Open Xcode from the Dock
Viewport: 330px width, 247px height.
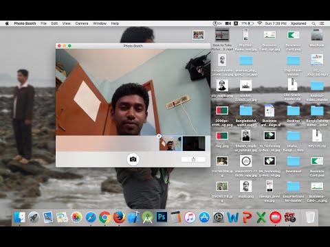tap(133, 217)
